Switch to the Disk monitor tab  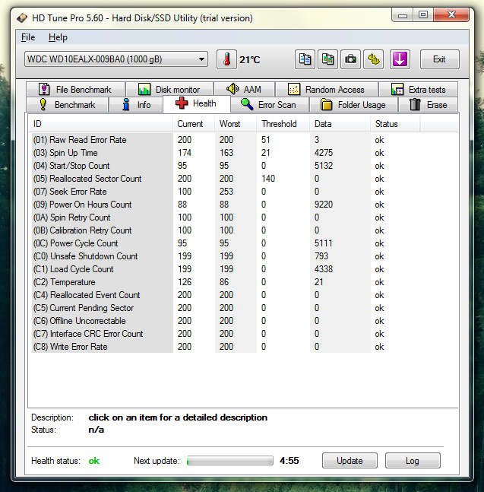169,90
